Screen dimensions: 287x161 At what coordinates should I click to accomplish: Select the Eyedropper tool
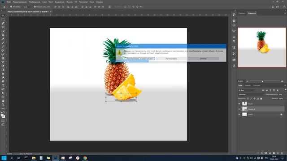3,39
